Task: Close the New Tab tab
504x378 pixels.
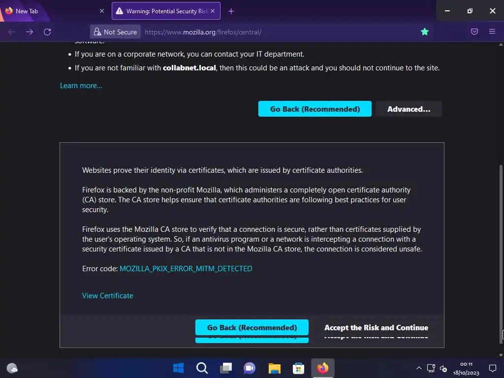Action: pyautogui.click(x=102, y=11)
